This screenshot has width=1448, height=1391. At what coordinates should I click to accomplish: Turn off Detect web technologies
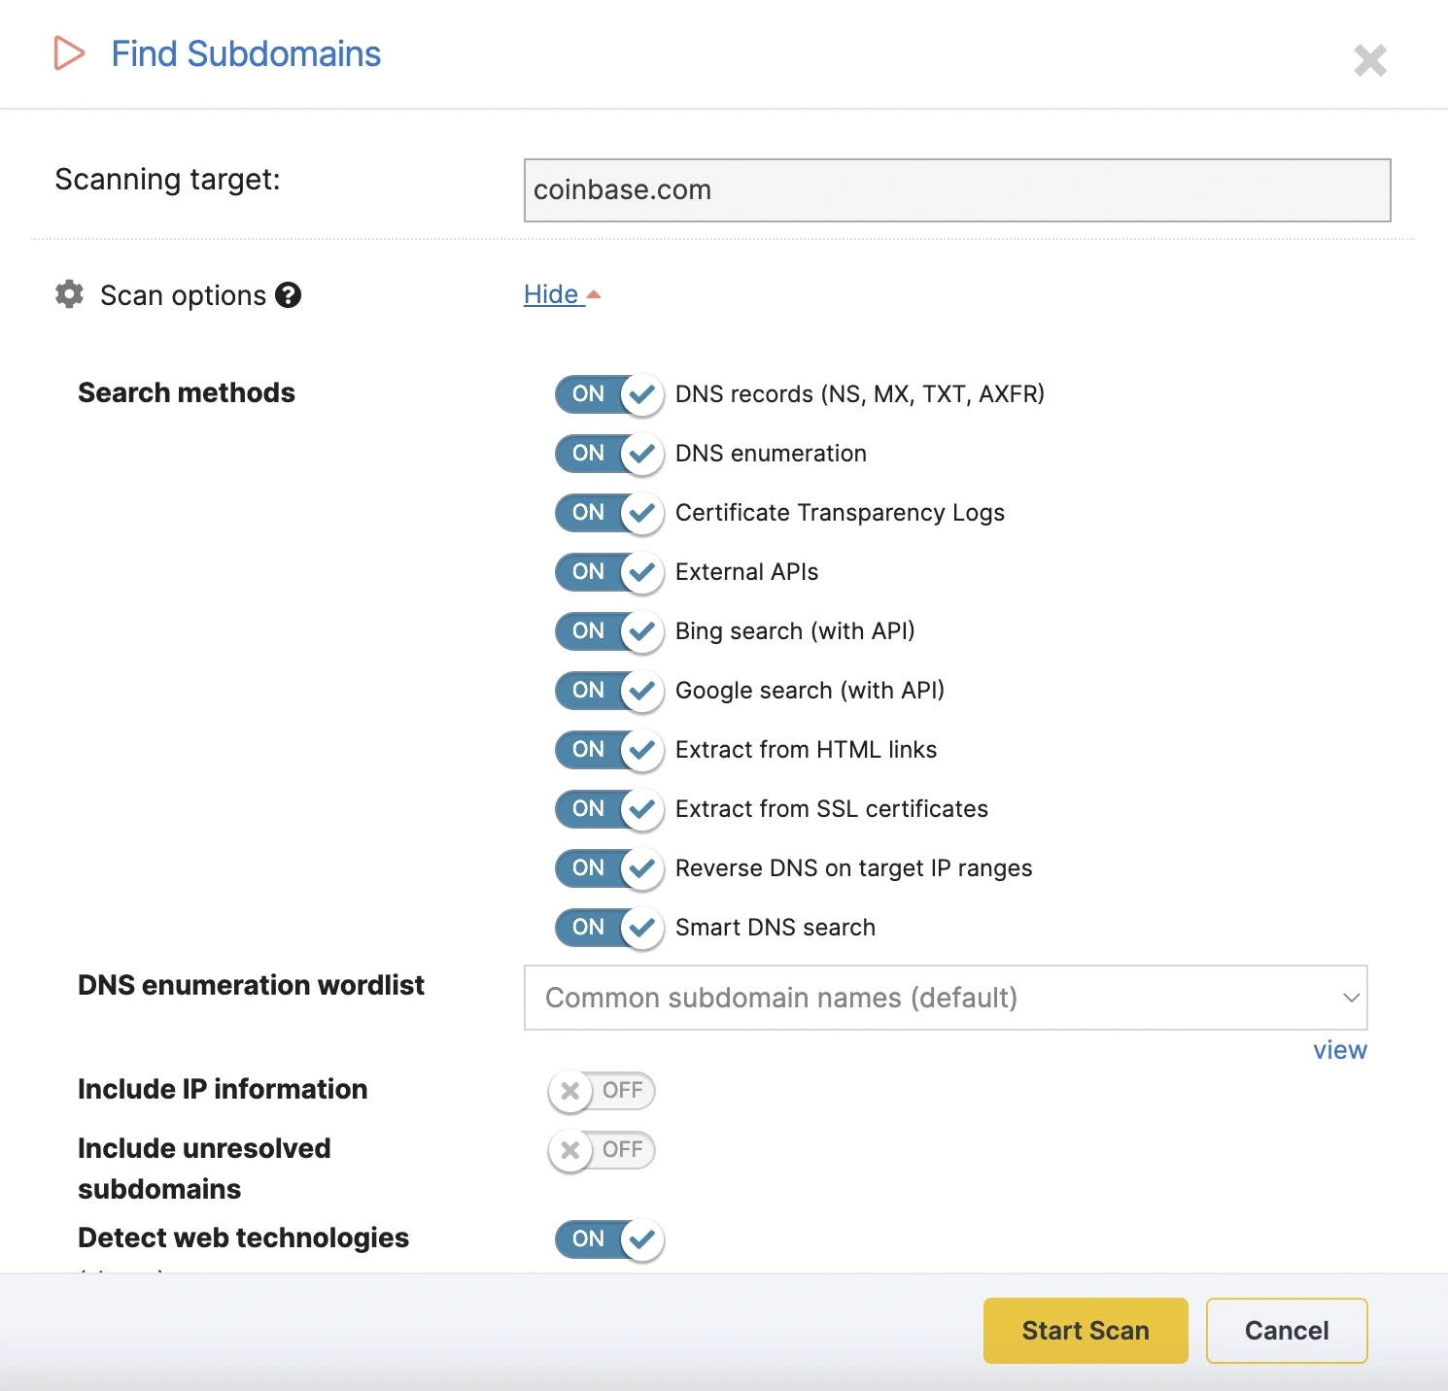[607, 1239]
